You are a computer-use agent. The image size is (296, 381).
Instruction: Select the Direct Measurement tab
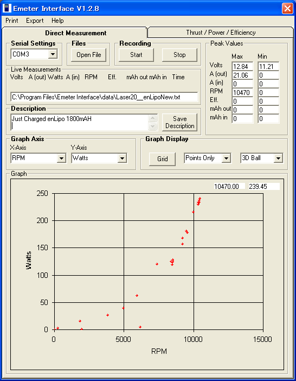click(76, 33)
